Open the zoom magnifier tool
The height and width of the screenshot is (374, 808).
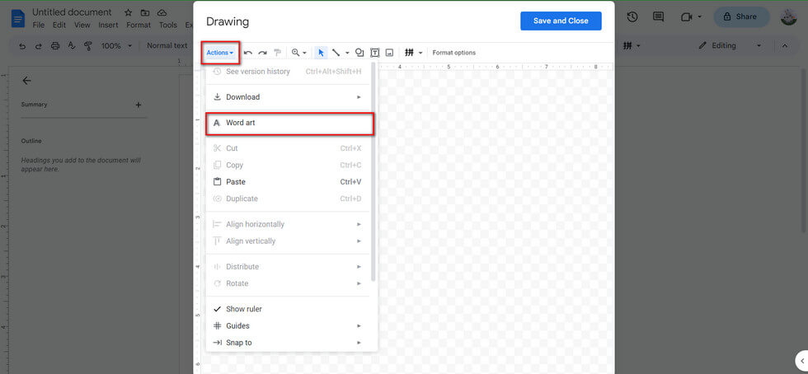(295, 53)
